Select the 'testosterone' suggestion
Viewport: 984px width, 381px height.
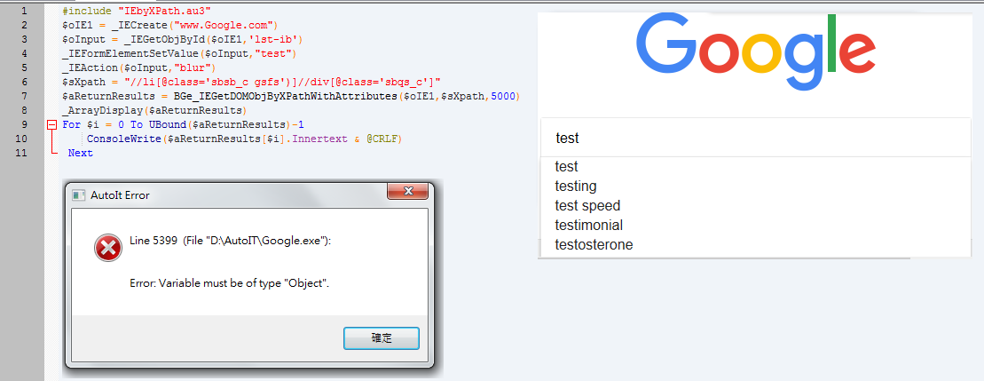tap(594, 244)
